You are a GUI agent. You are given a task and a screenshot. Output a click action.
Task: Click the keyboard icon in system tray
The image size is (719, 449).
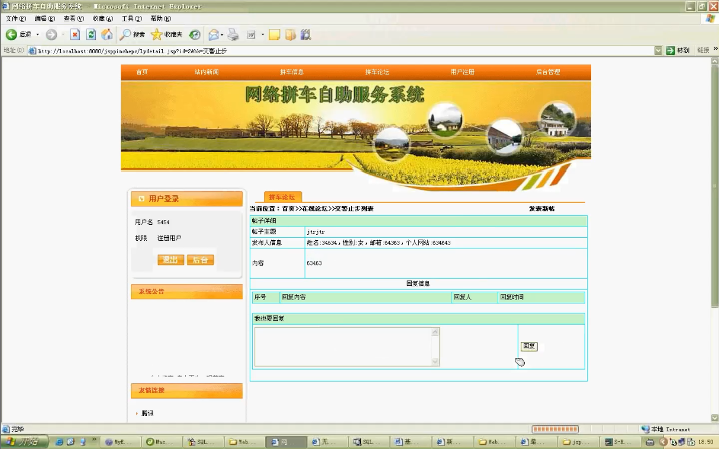(650, 442)
